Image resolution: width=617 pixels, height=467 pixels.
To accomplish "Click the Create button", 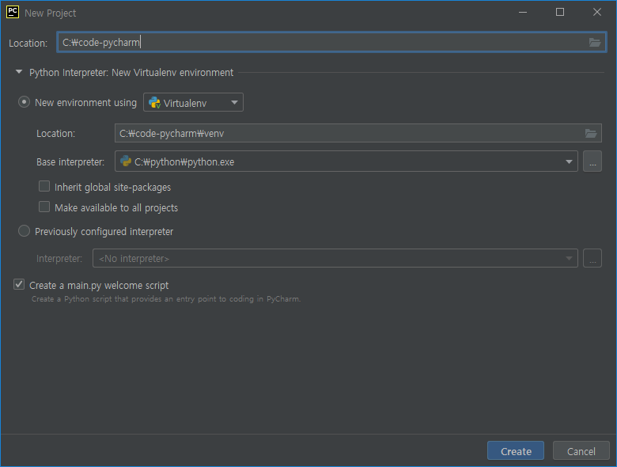I will click(x=516, y=451).
